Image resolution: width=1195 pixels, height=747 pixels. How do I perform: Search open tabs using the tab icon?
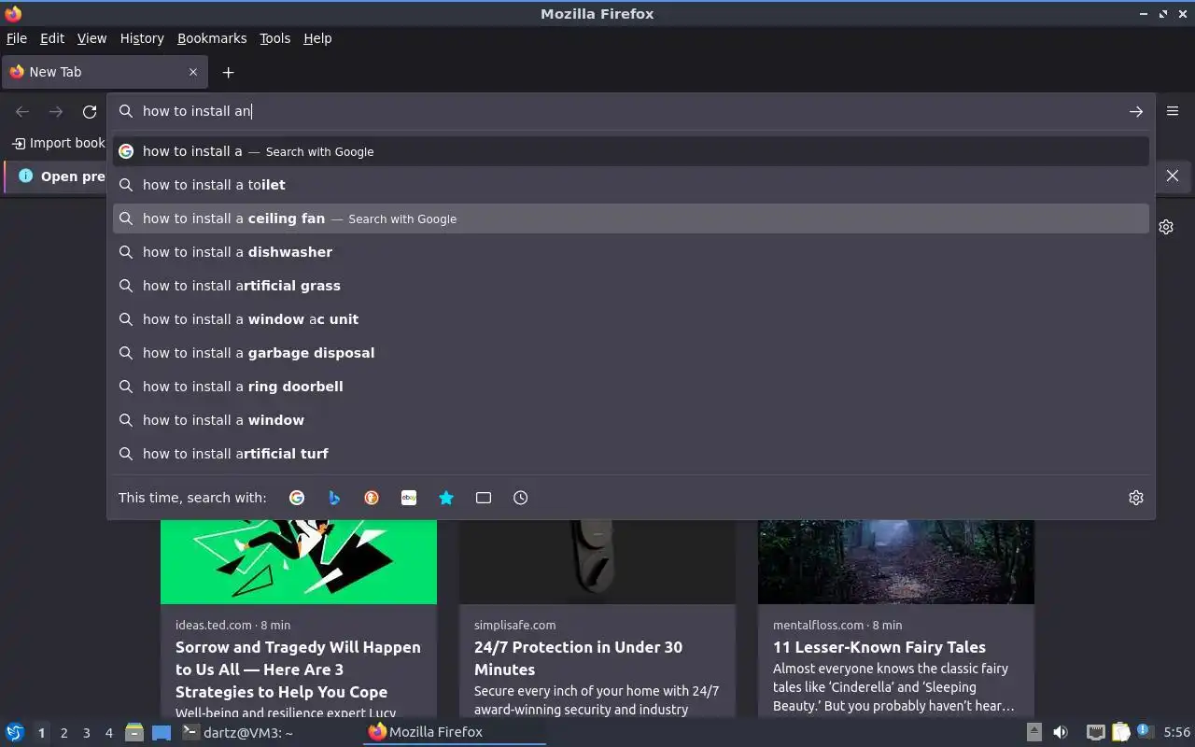pyautogui.click(x=484, y=498)
